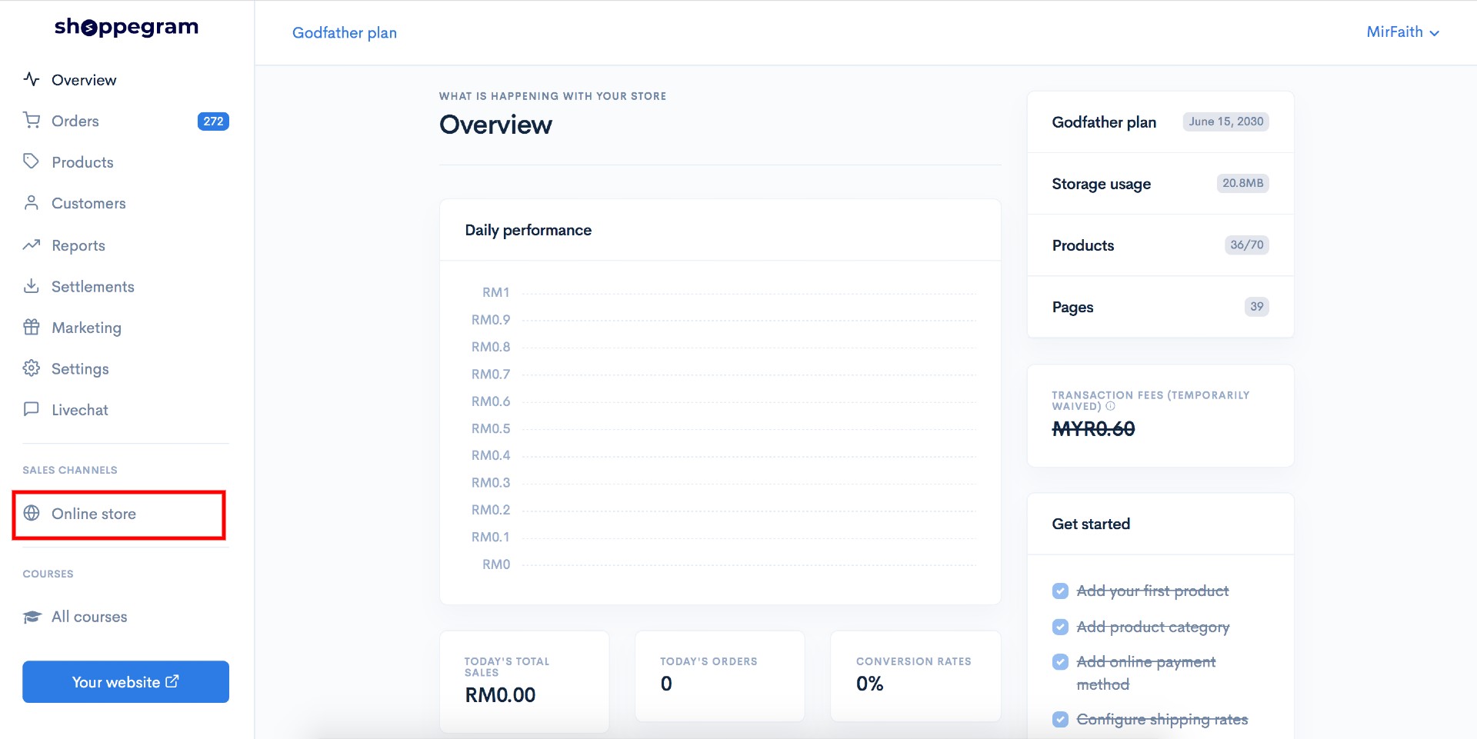Open the Godfather plan header link
The image size is (1477, 739).
[x=345, y=32]
